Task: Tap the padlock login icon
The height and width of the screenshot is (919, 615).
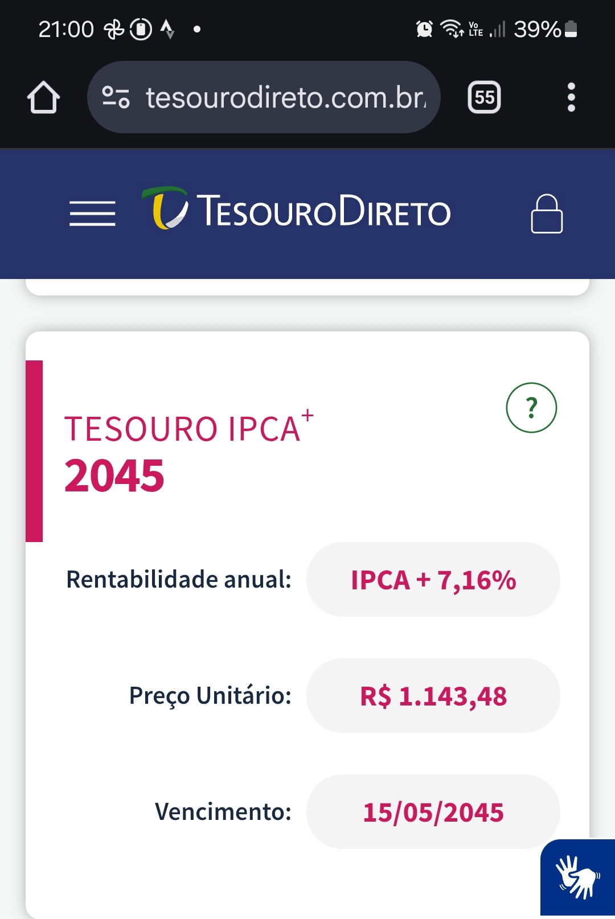Action: 547,214
